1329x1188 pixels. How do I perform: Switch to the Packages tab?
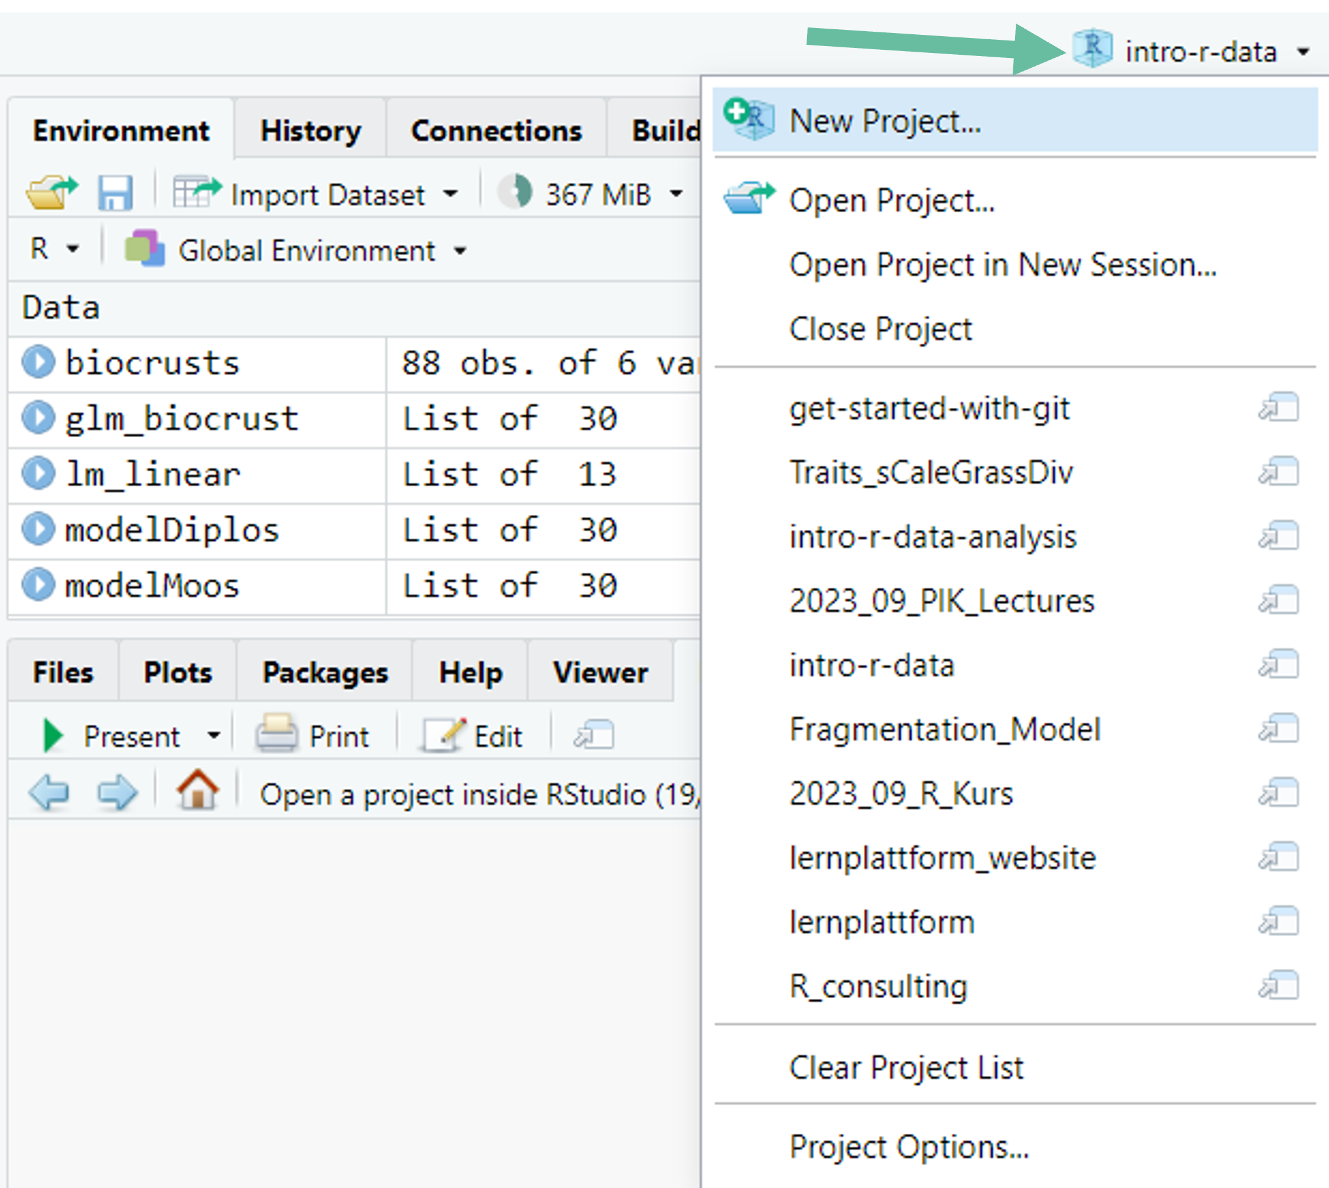(324, 673)
